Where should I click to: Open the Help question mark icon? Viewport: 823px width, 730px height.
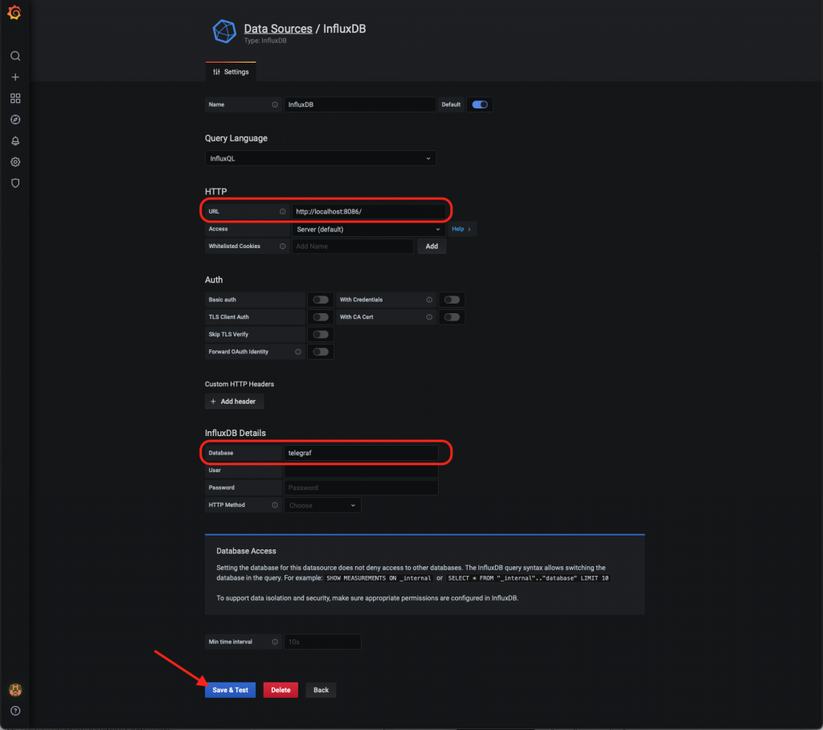coord(15,711)
